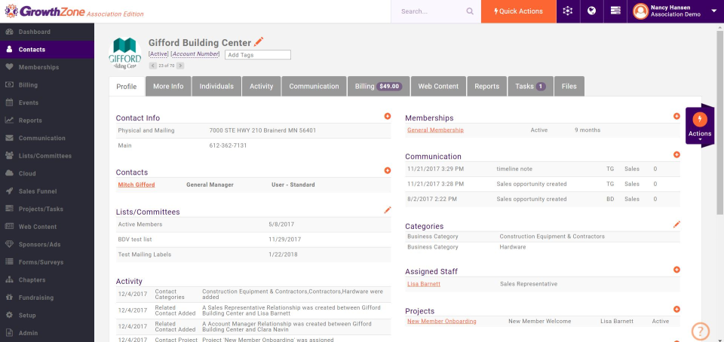Click the Gifford Building Center logo
Image resolution: width=724 pixels, height=342 pixels.
(124, 53)
